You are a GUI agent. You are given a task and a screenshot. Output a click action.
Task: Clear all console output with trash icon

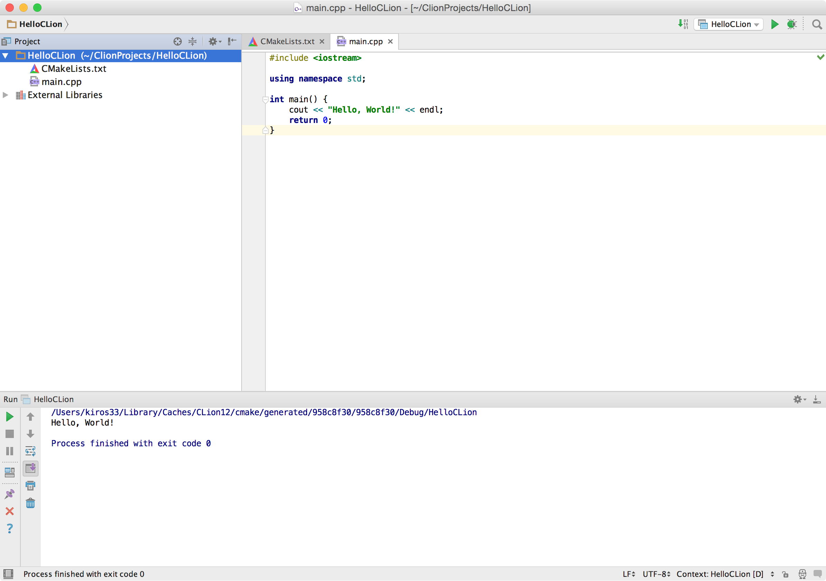(x=30, y=503)
